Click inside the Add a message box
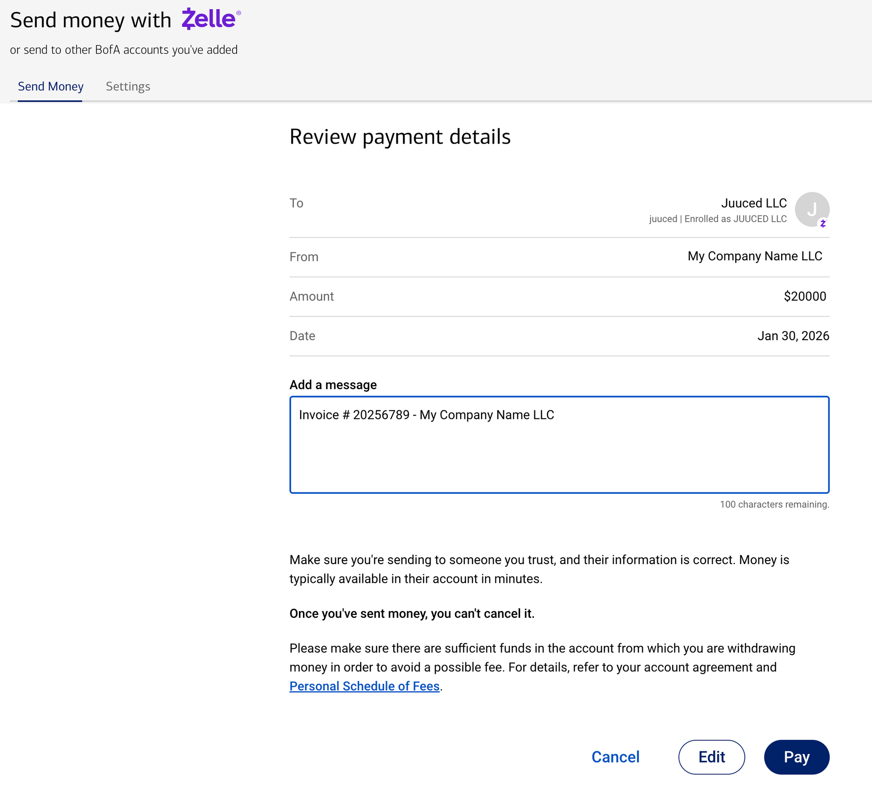The height and width of the screenshot is (794, 872). 559,459
